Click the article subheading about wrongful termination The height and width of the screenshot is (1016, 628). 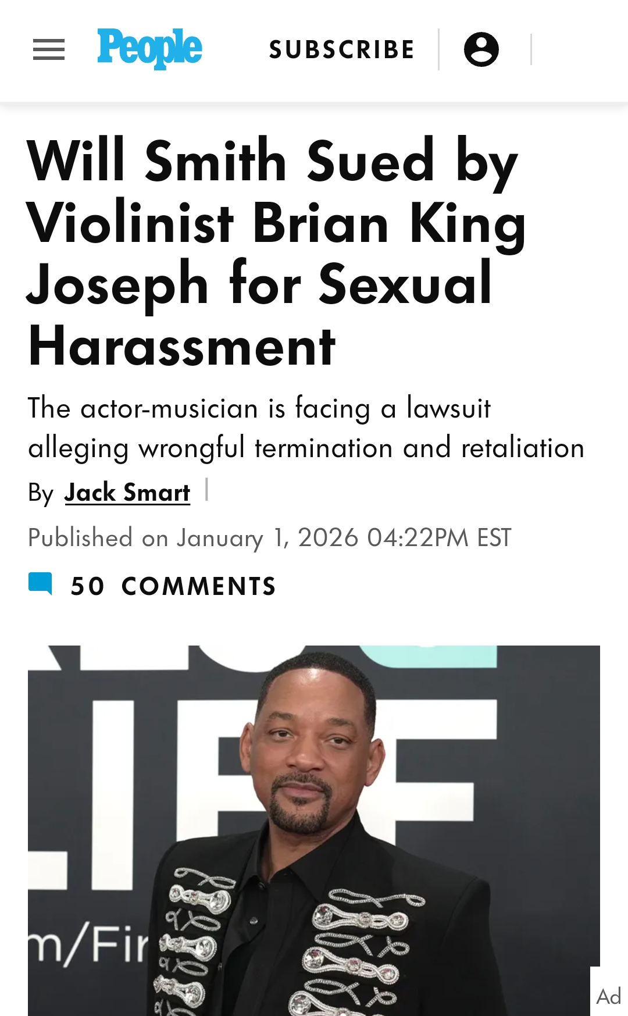pos(305,428)
